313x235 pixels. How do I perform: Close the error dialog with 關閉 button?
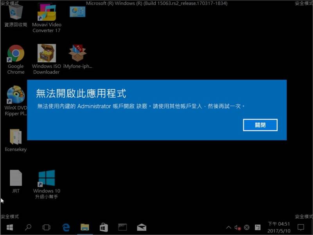tap(260, 125)
